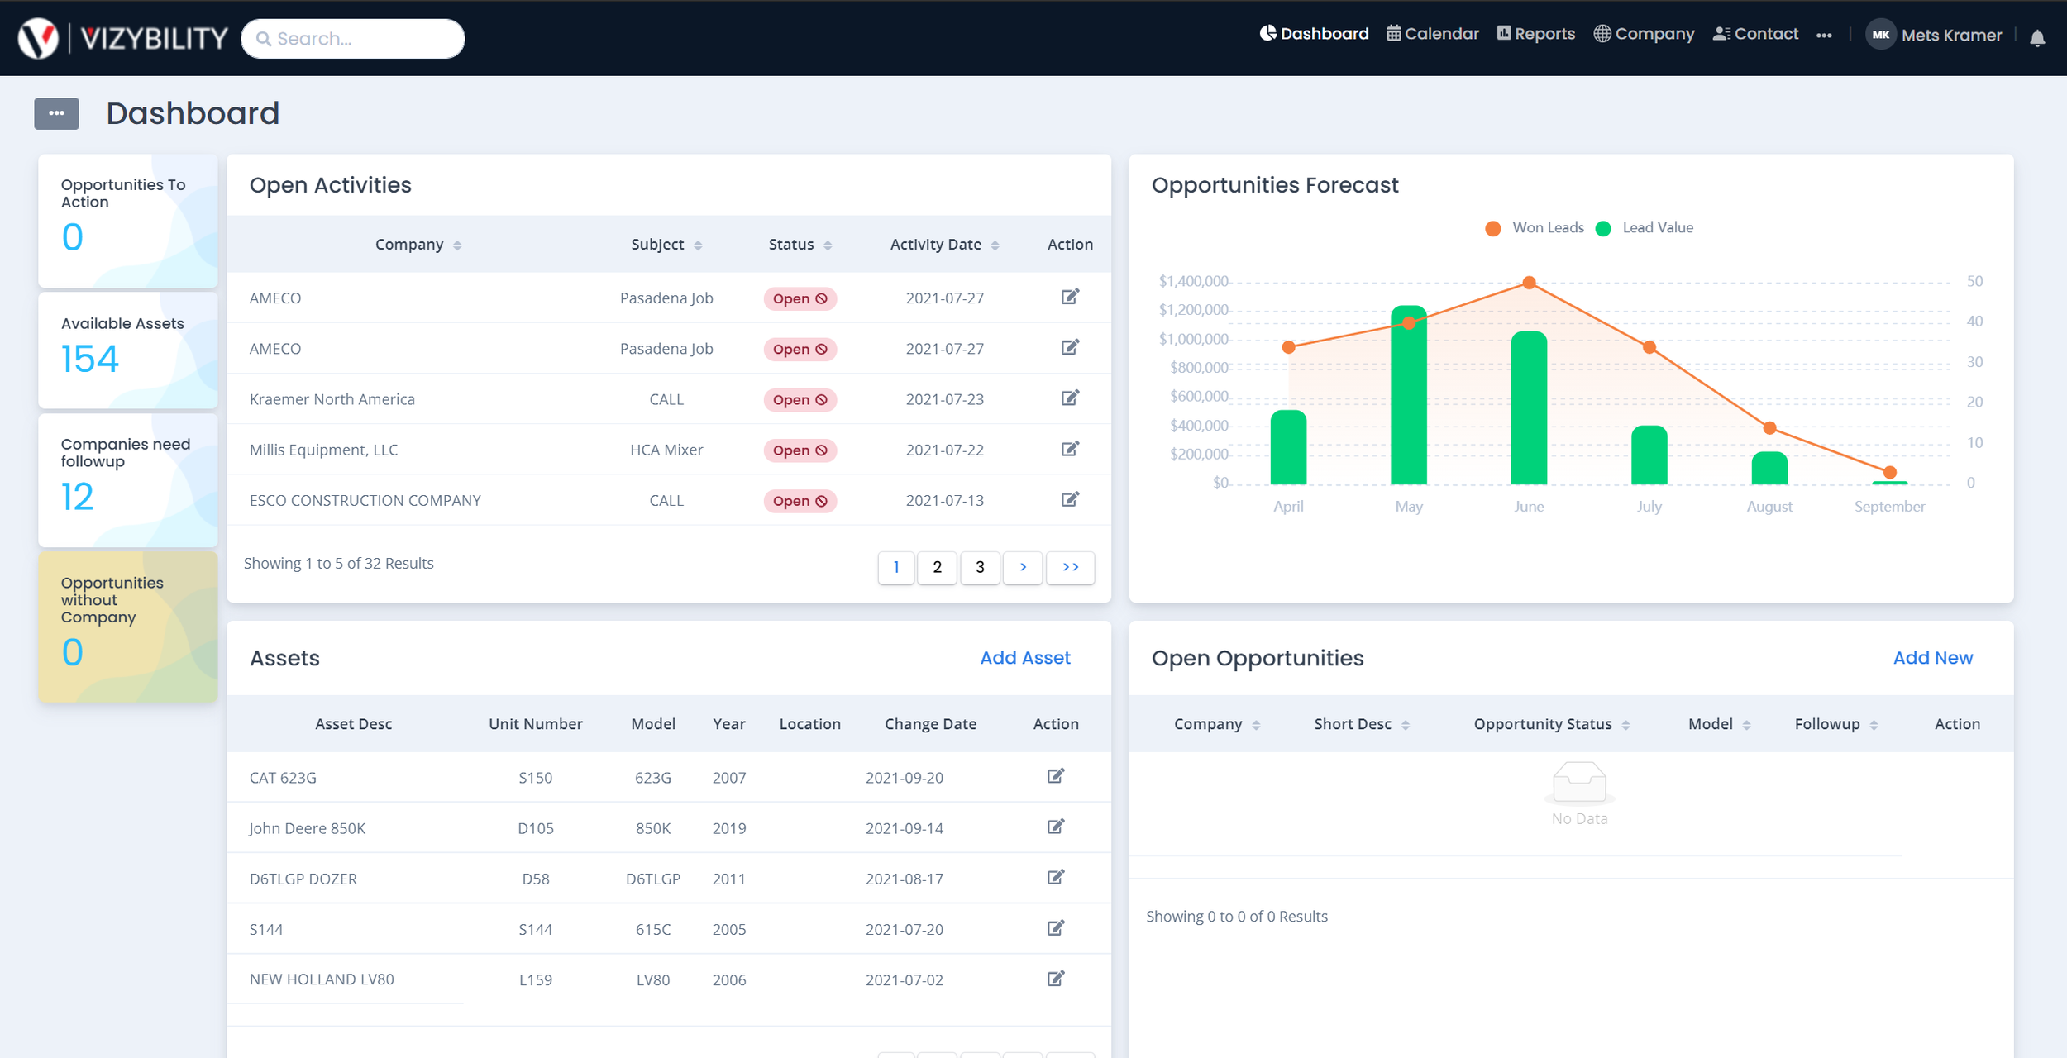Click the June green Lead Value bar
The height and width of the screenshot is (1058, 2067).
tap(1529, 409)
